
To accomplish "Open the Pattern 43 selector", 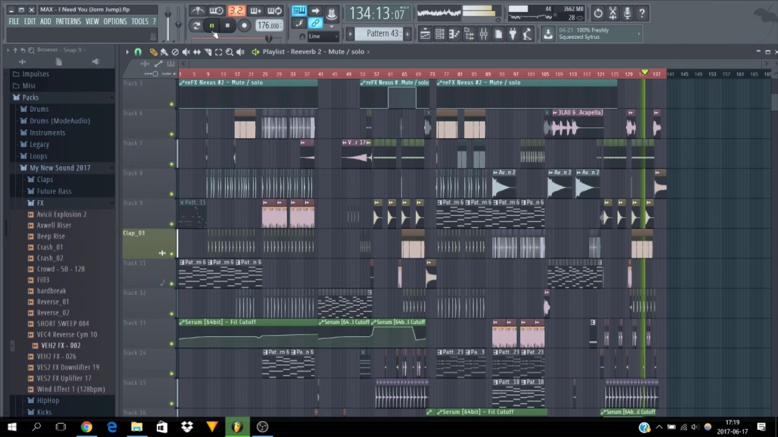I will coord(379,33).
